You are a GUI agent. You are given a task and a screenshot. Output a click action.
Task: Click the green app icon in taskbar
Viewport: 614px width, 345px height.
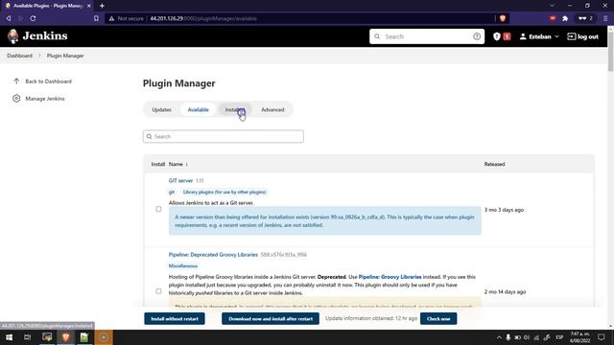click(x=84, y=337)
